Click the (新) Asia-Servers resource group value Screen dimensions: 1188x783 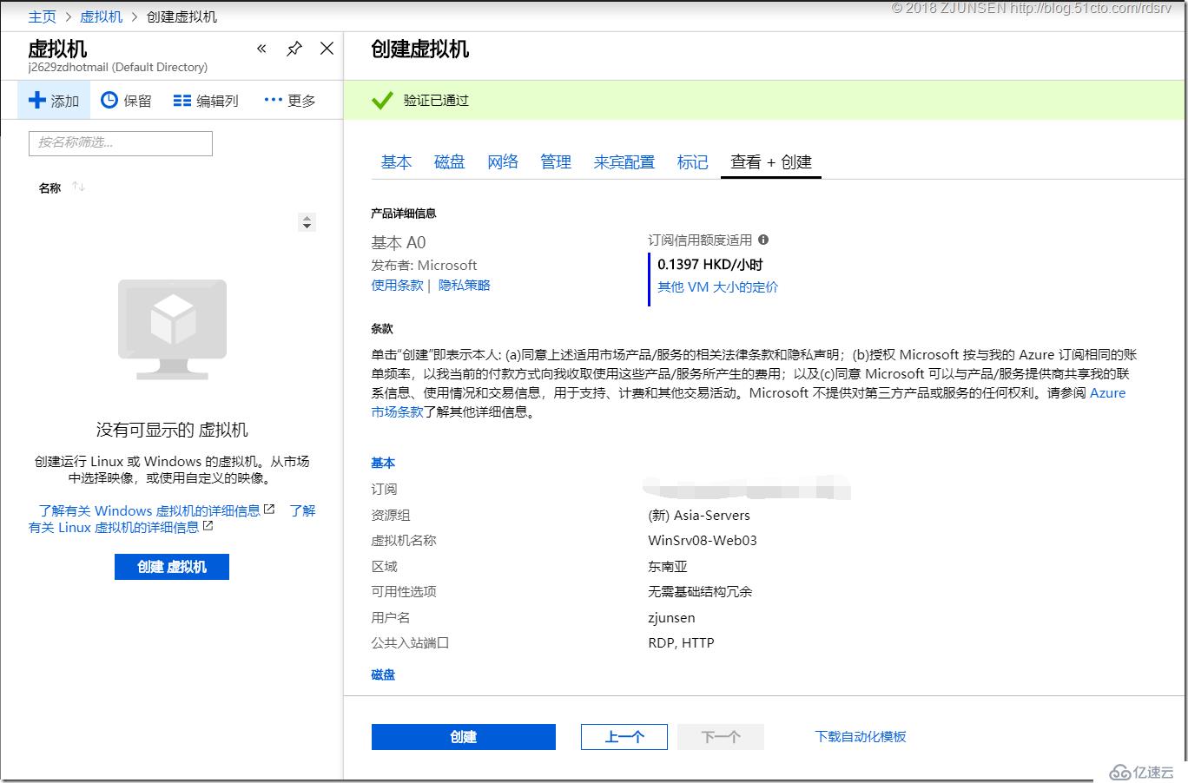click(699, 515)
